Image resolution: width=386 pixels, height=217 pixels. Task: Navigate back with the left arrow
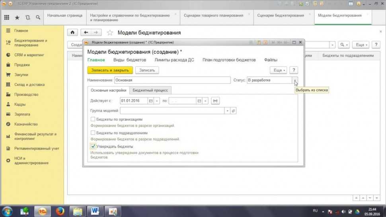pos(86,32)
